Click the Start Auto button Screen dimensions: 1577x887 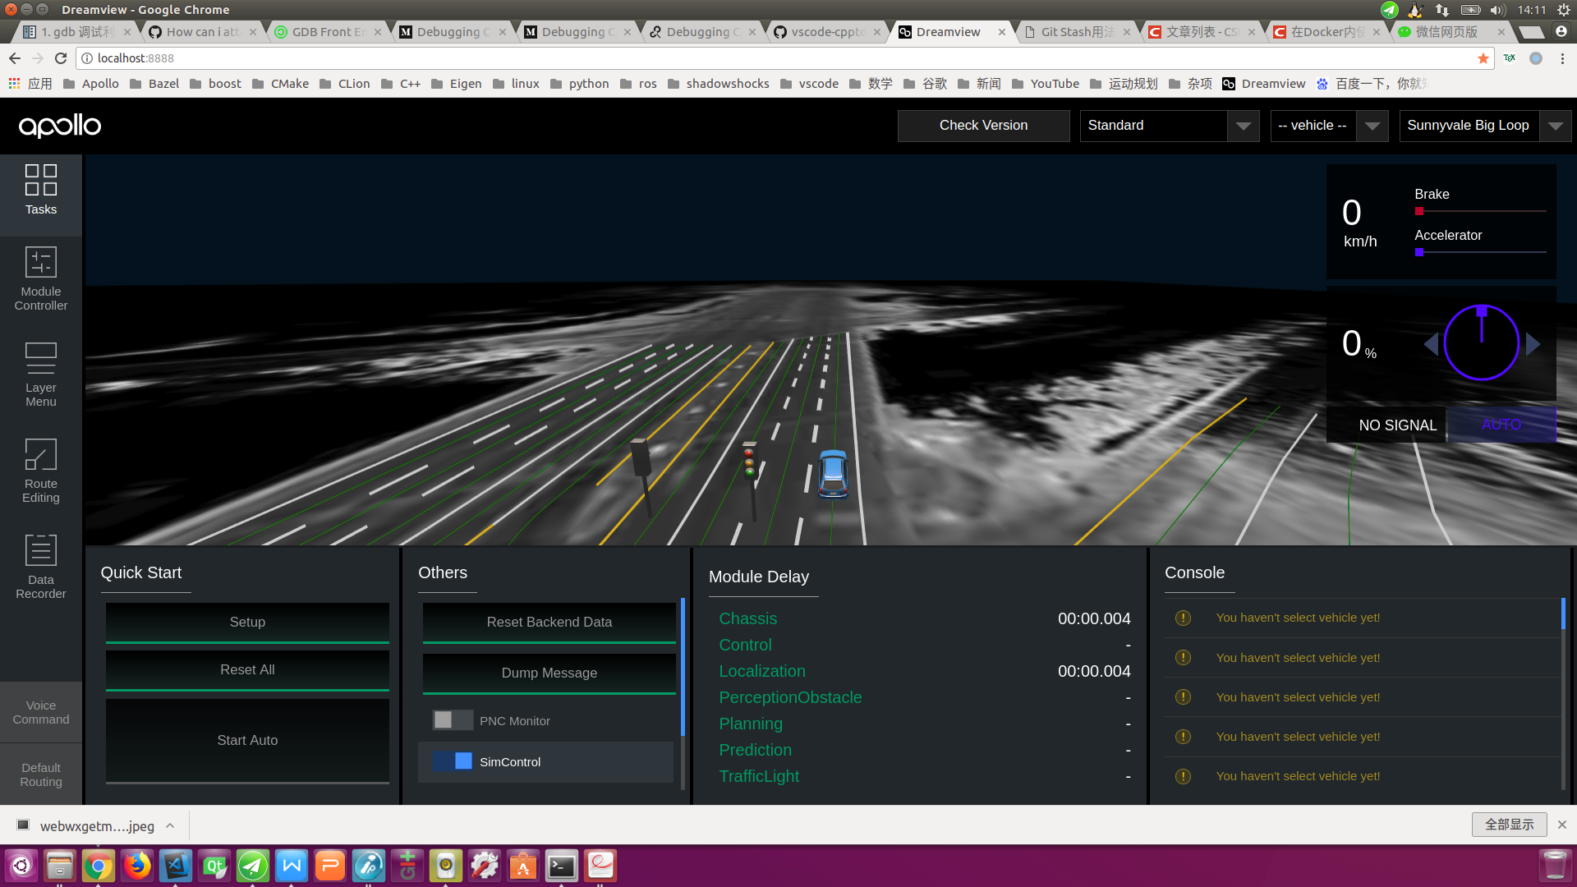pos(247,740)
